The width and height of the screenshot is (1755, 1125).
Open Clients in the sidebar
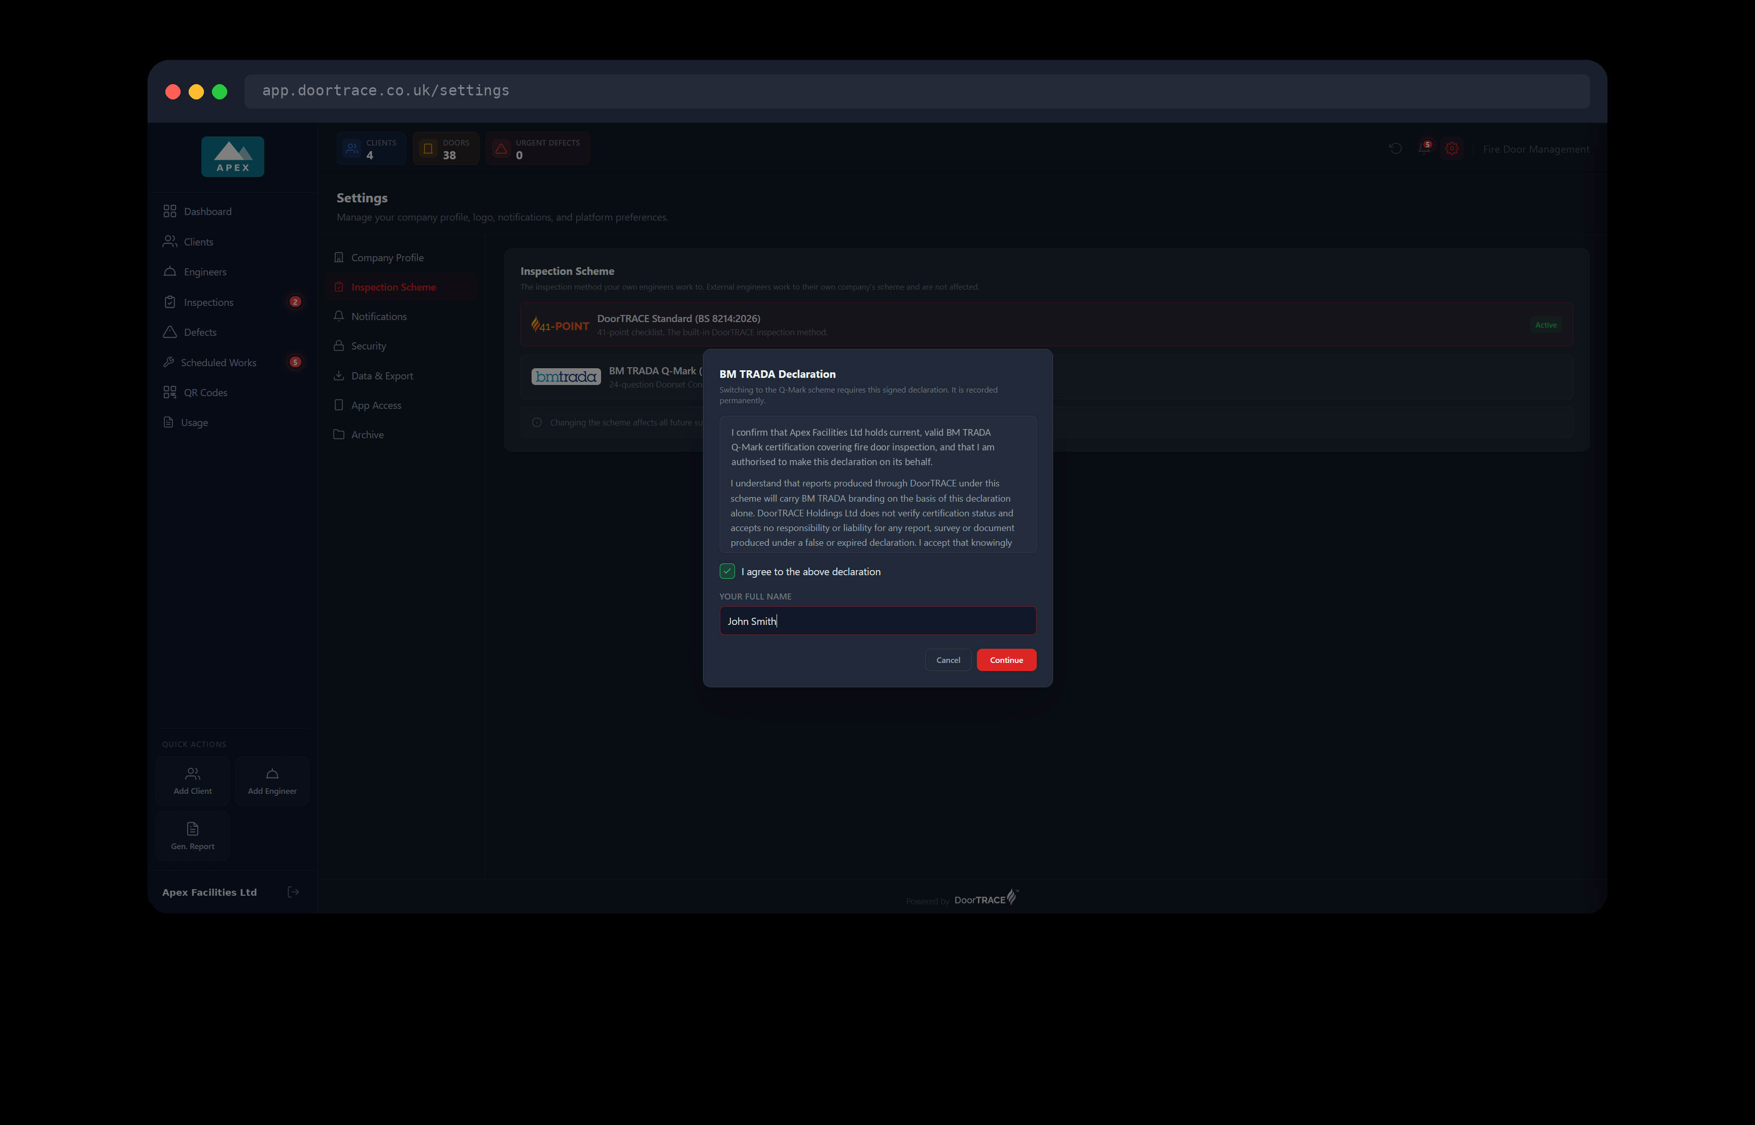tap(232, 242)
